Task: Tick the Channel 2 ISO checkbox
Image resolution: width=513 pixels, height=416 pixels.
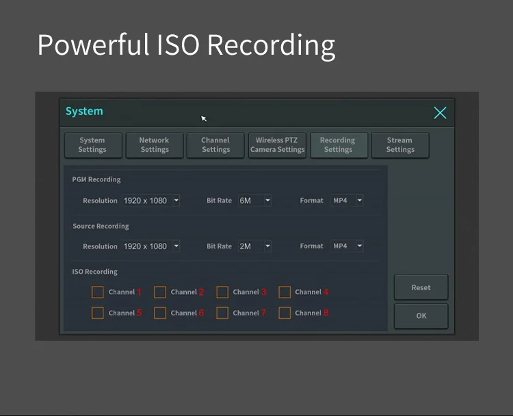Action: pyautogui.click(x=160, y=292)
